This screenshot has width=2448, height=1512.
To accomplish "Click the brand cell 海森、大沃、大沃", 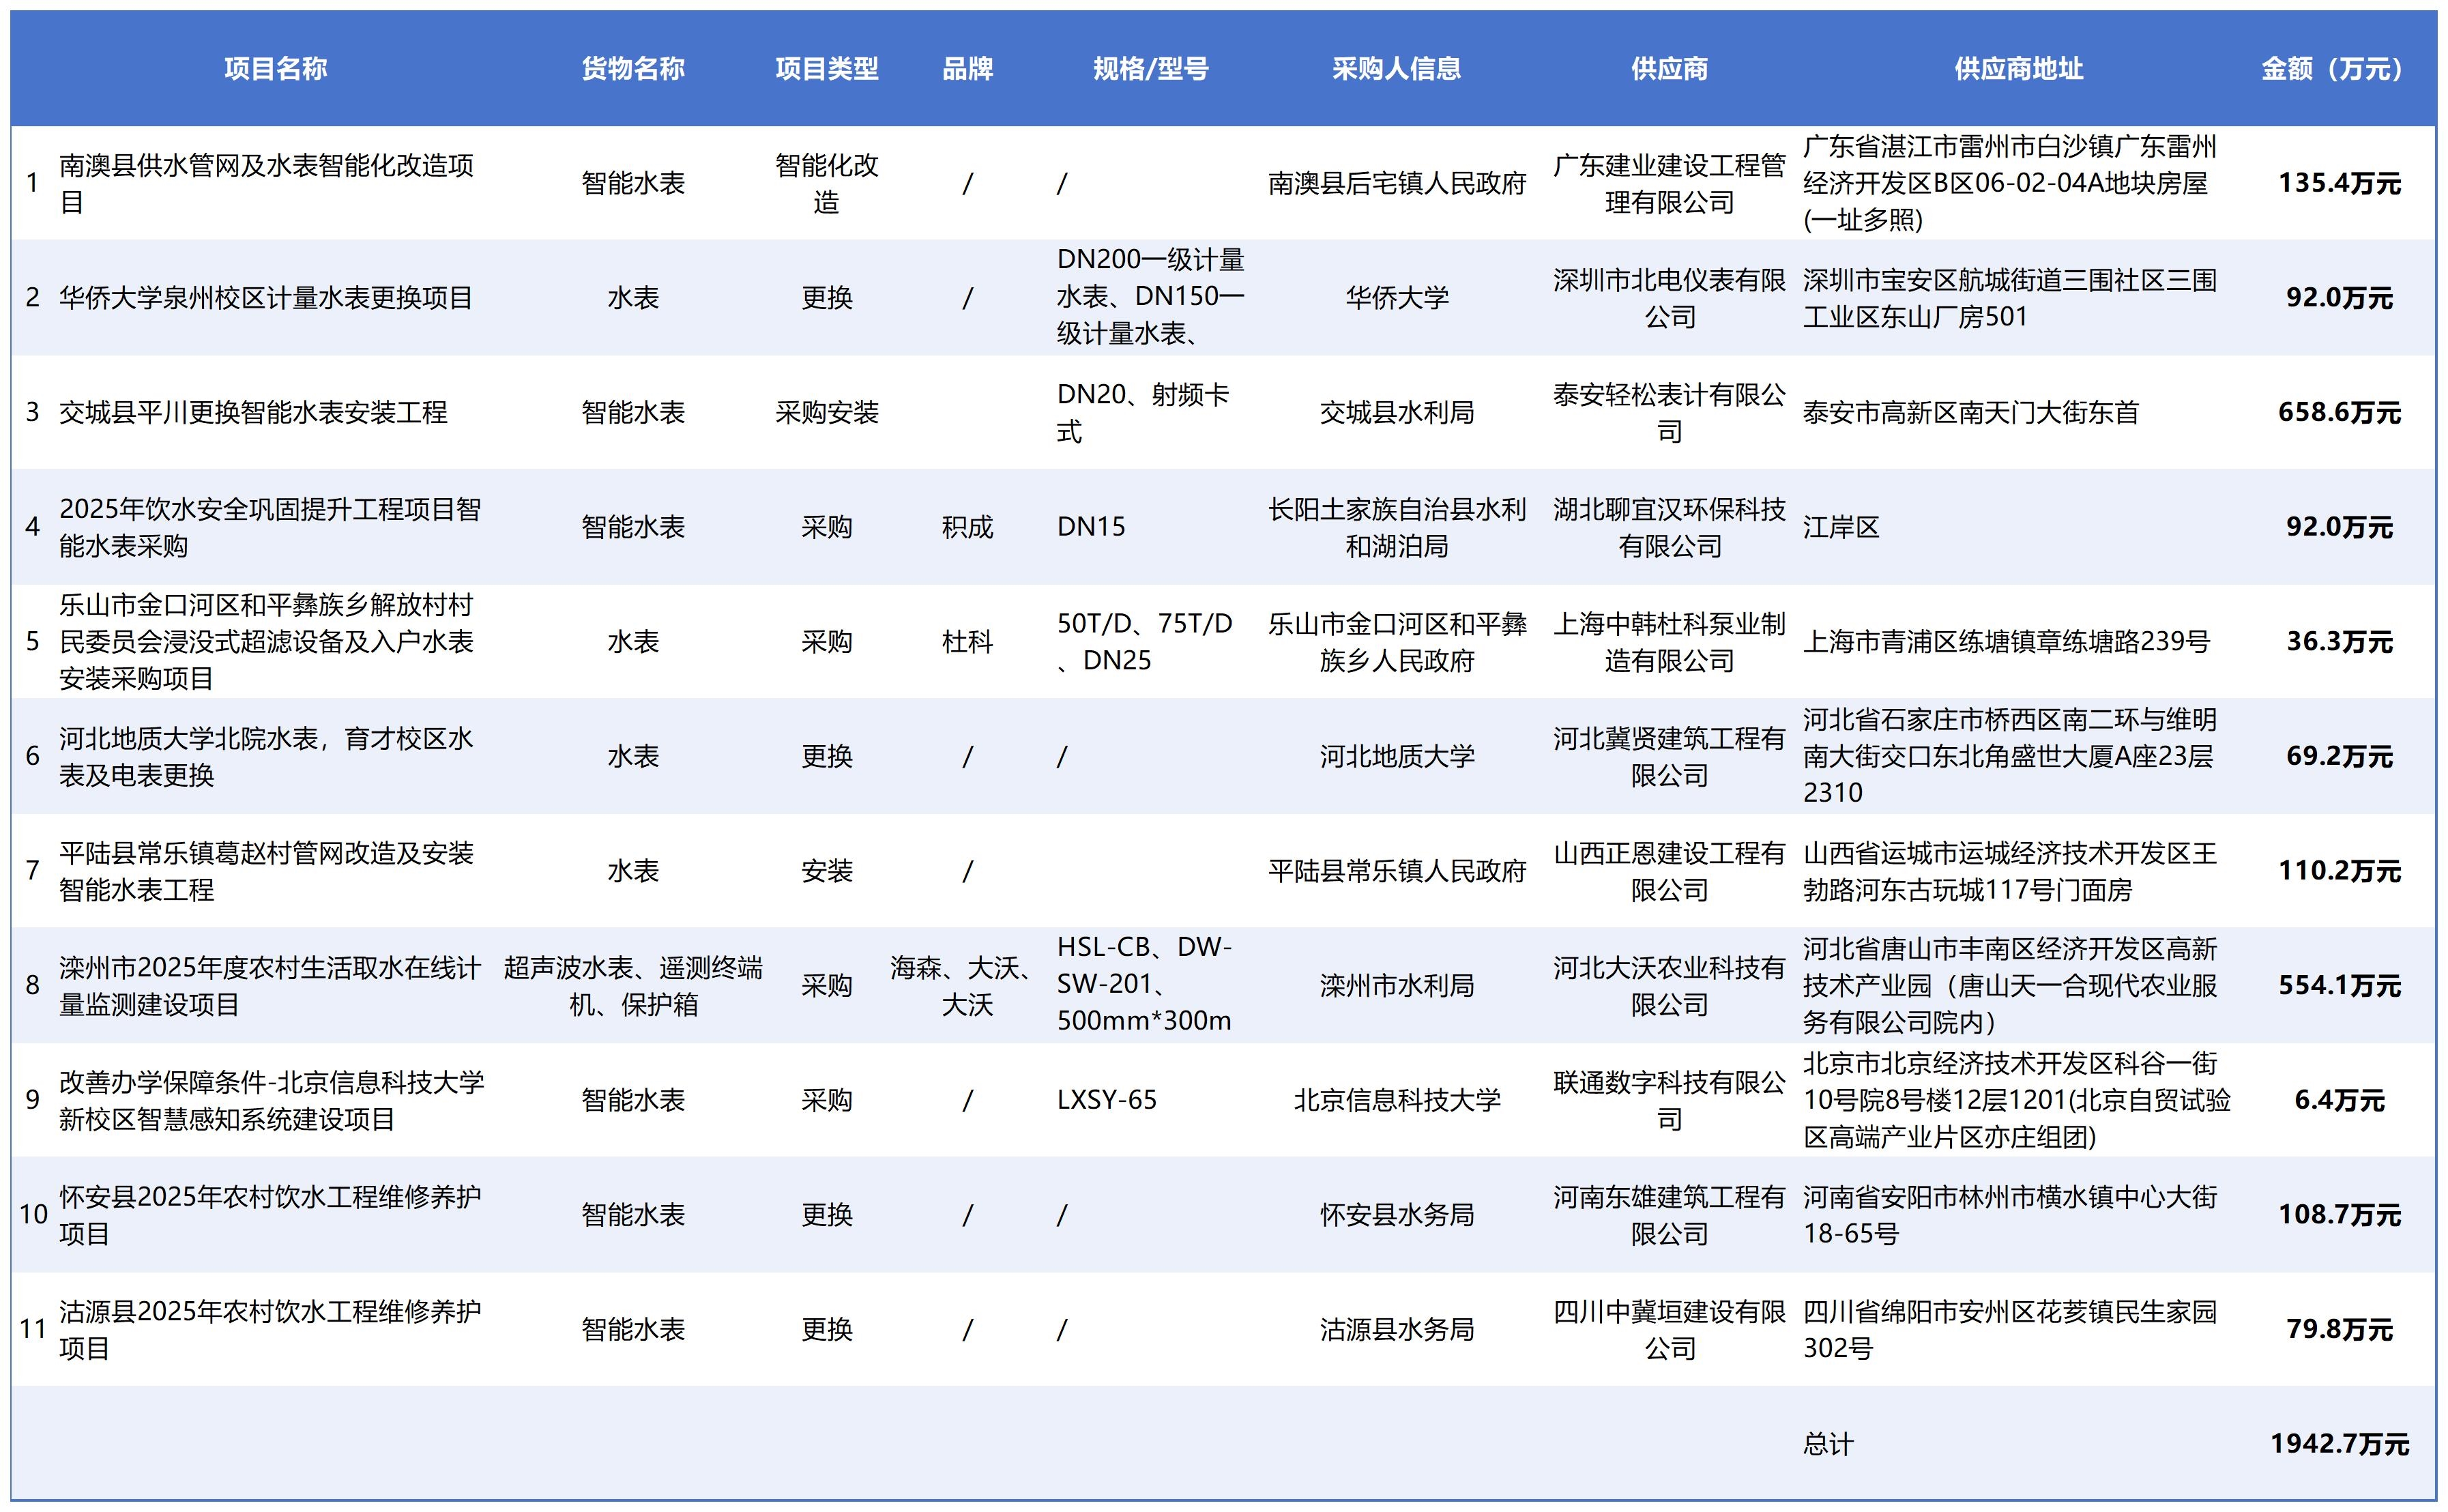I will tap(964, 985).
